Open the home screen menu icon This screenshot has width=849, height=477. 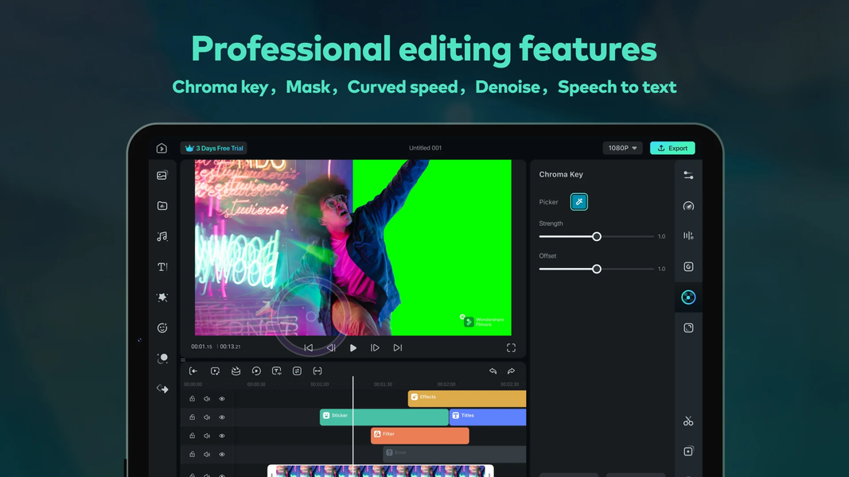coord(162,148)
